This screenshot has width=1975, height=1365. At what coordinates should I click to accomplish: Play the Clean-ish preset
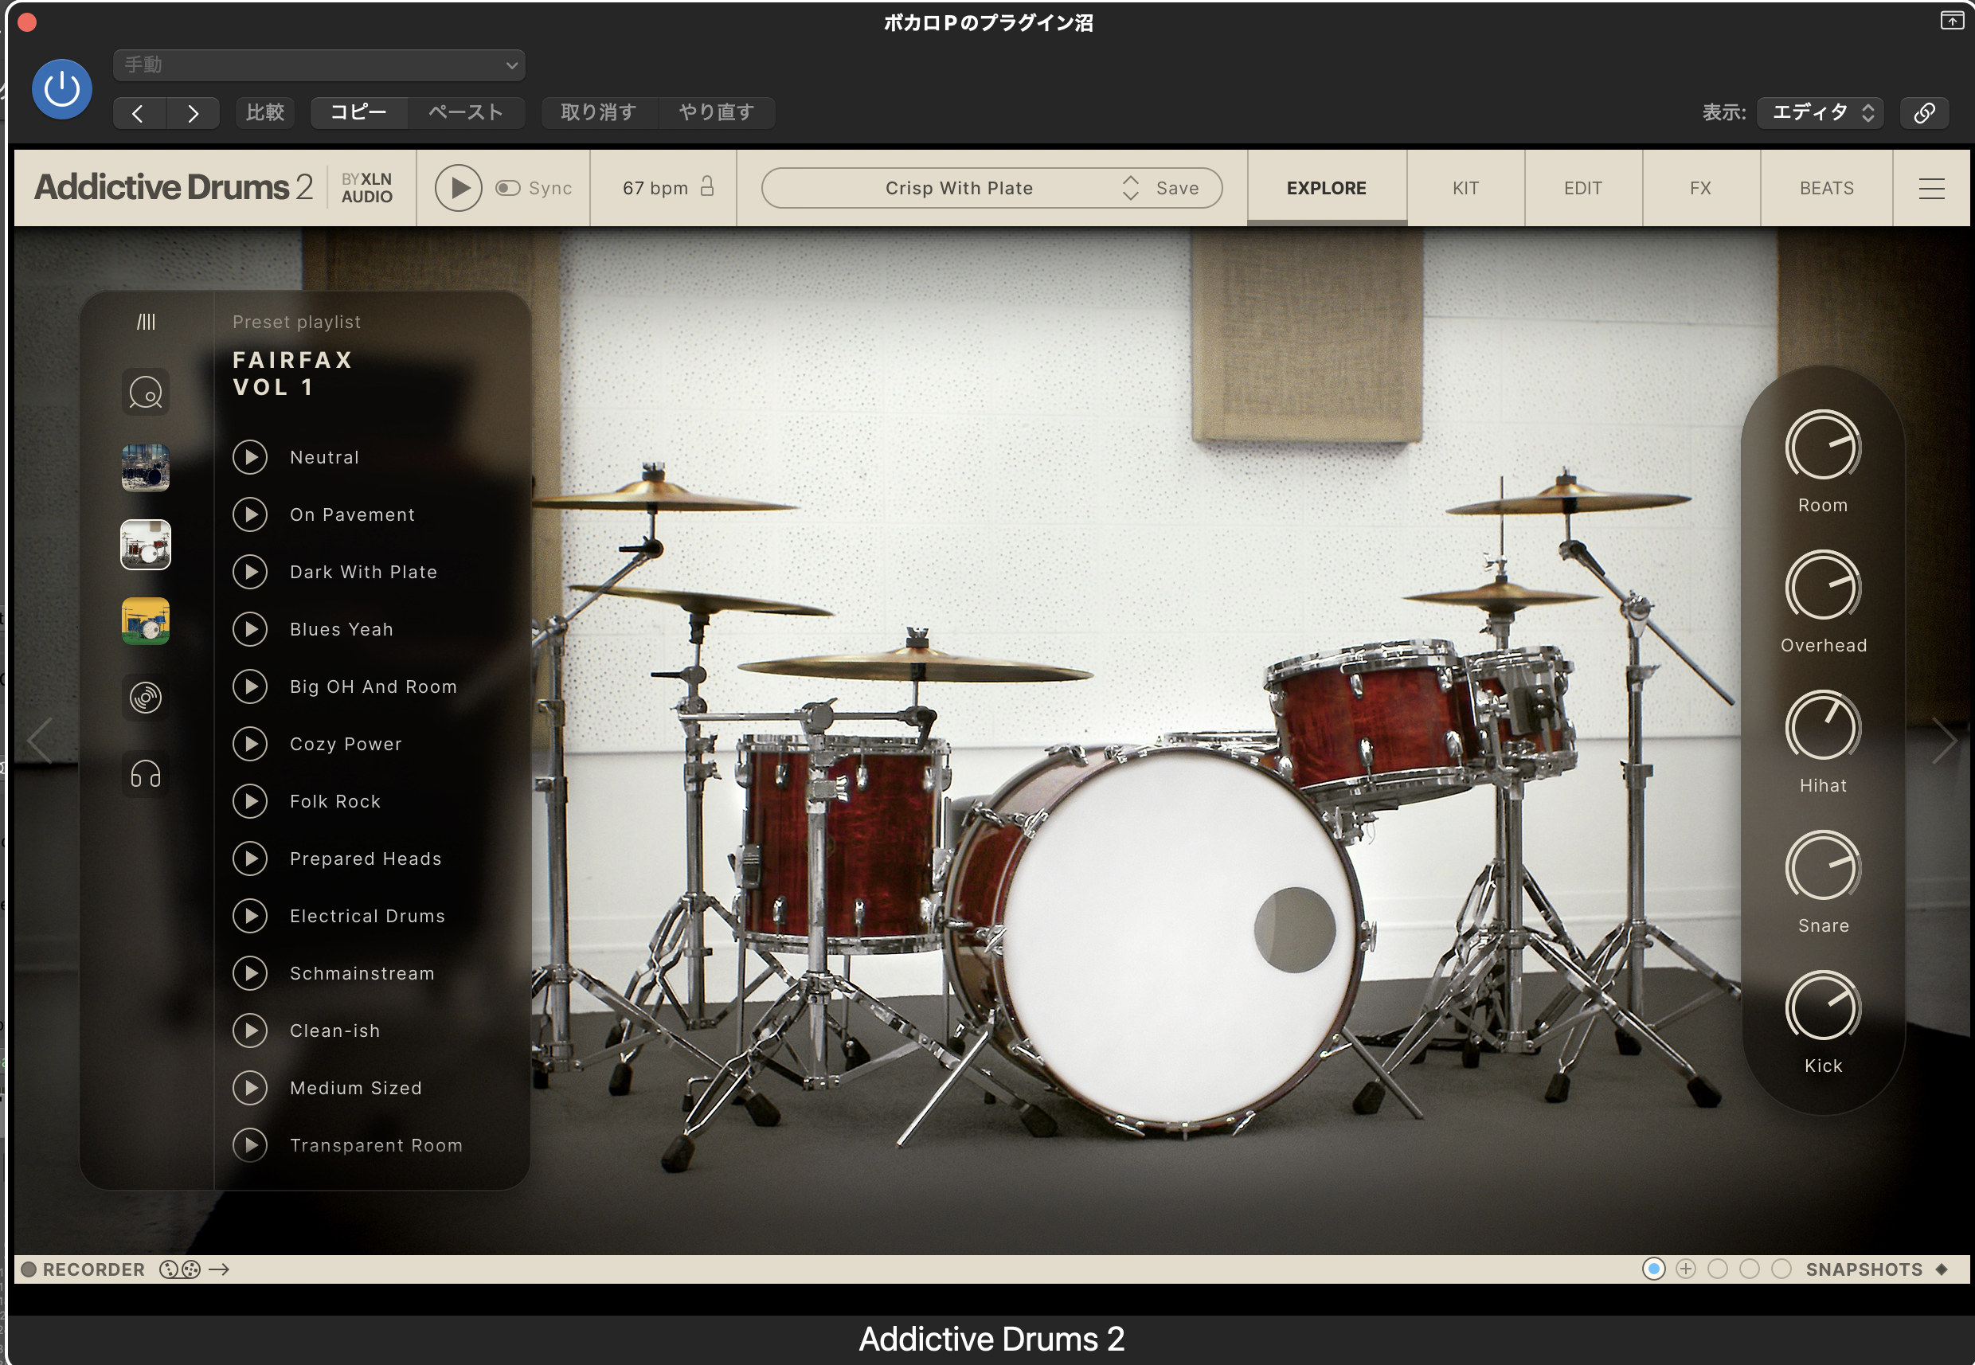coord(251,1031)
